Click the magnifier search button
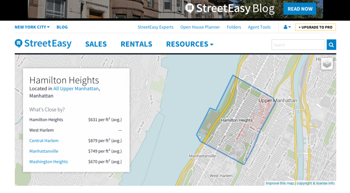Screen dimensions: 350x193 [x=331, y=45]
